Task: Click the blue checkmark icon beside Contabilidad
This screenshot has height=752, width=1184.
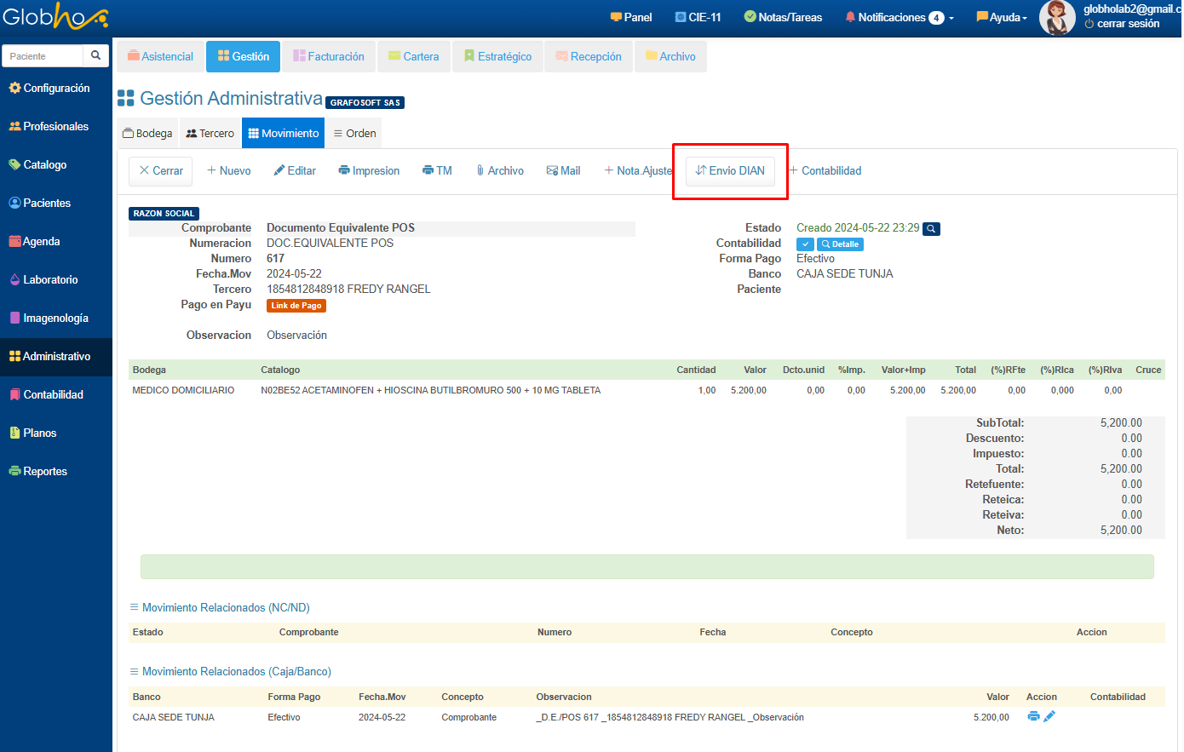Action: 805,244
